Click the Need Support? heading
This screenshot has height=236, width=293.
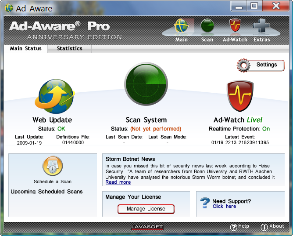232,201
